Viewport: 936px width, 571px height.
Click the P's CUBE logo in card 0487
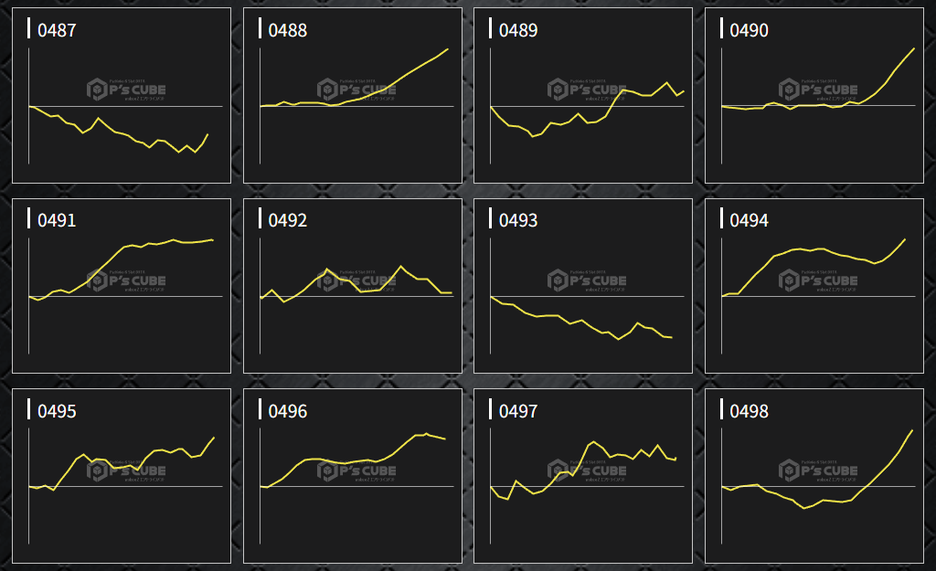[126, 90]
